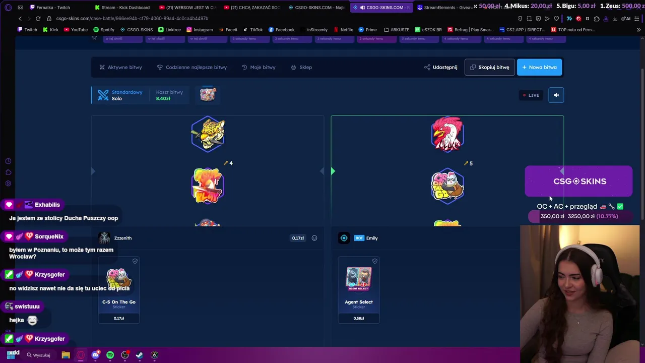Open Faceit bookmark

click(x=228, y=30)
